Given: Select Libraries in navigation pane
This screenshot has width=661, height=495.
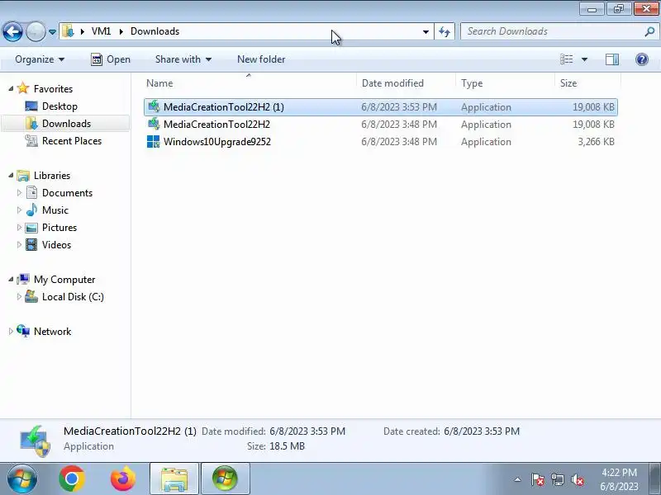Looking at the screenshot, I should tap(52, 176).
